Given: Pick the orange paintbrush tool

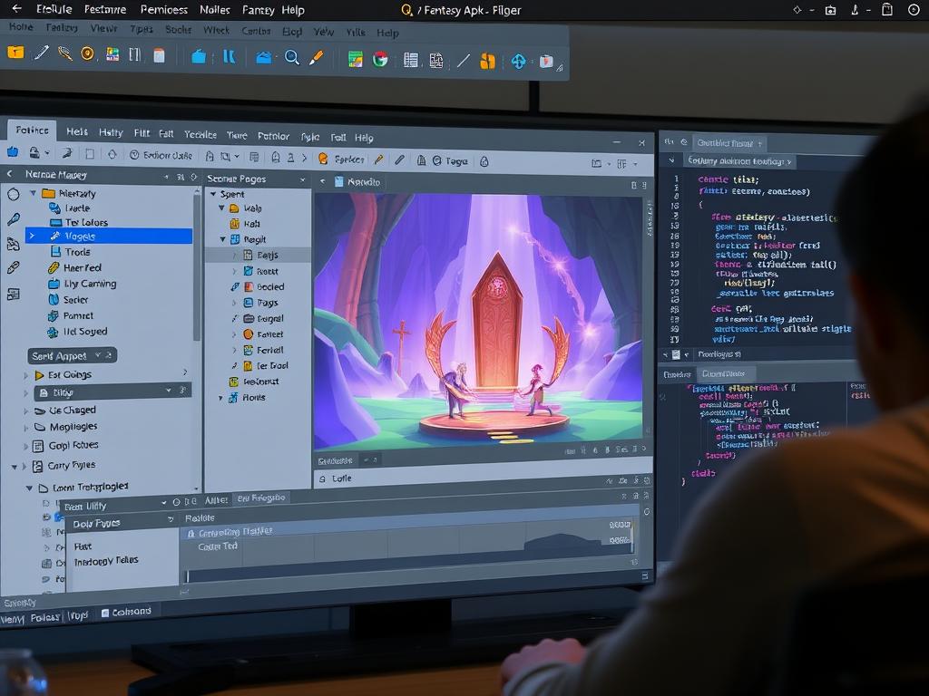Looking at the screenshot, I should coord(317,58).
